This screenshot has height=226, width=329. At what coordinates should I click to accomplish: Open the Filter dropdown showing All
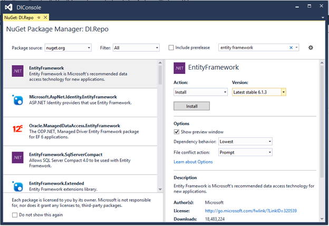[x=136, y=48]
